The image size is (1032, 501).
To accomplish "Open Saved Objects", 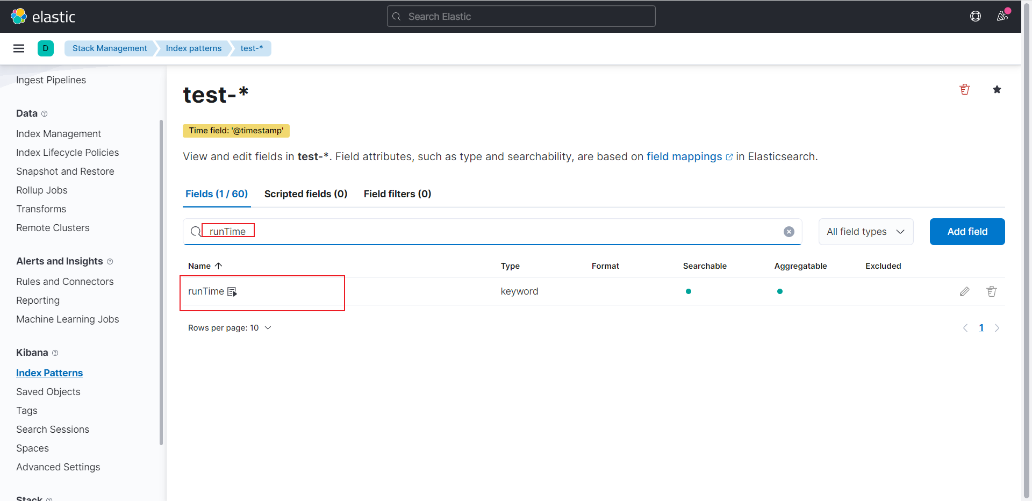I will click(x=48, y=392).
